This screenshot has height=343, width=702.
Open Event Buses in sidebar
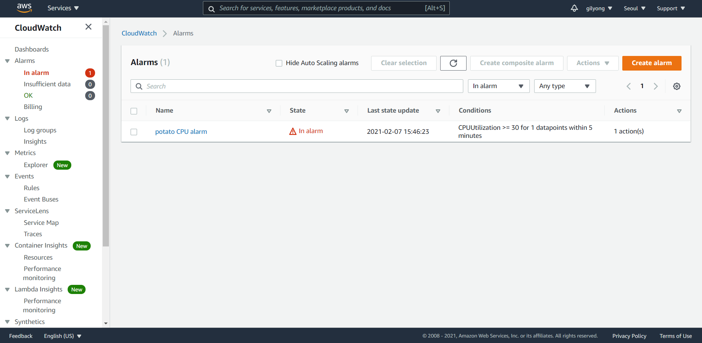point(41,199)
